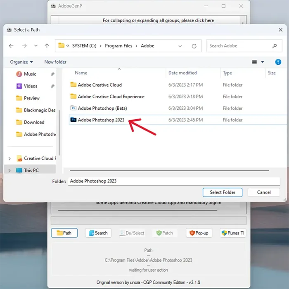This screenshot has height=289, width=289.
Task: Click the 6/3/2023 3:04 PM date cell
Action: click(185, 108)
